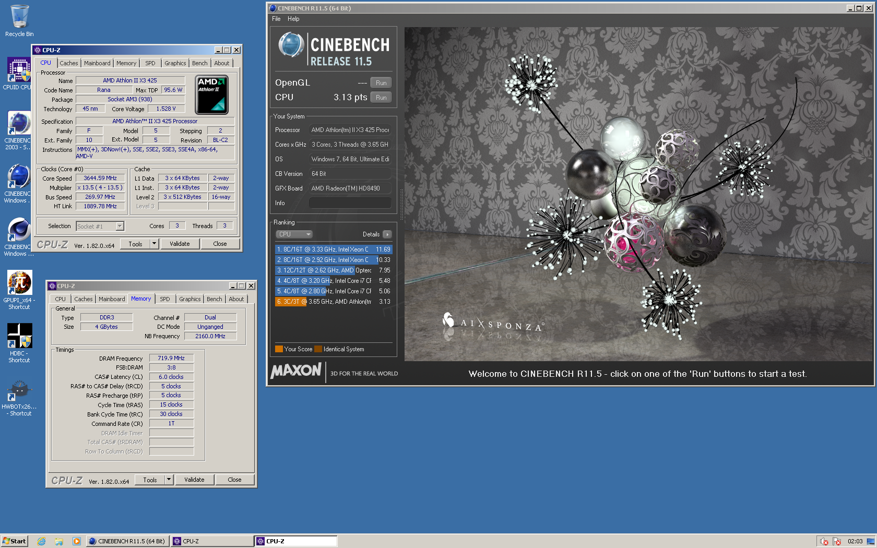This screenshot has width=877, height=548.
Task: Switch to Caches tab in upper CPU-Z
Action: tap(68, 63)
